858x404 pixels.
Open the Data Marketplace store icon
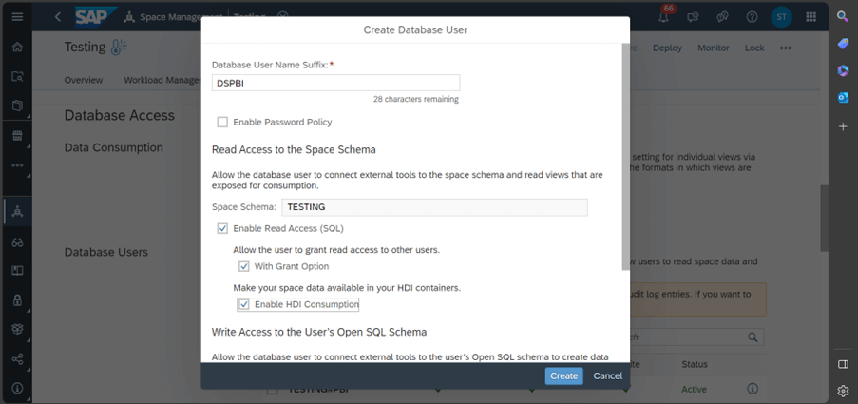pyautogui.click(x=17, y=136)
